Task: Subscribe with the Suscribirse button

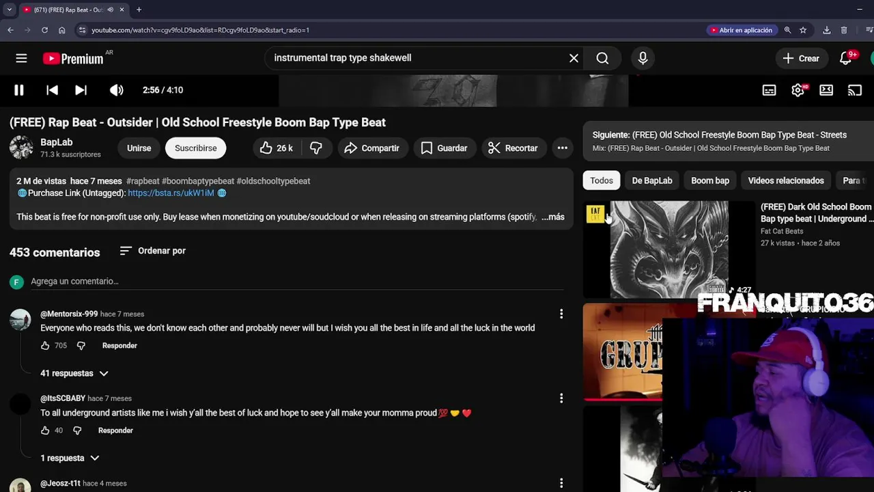Action: click(195, 148)
